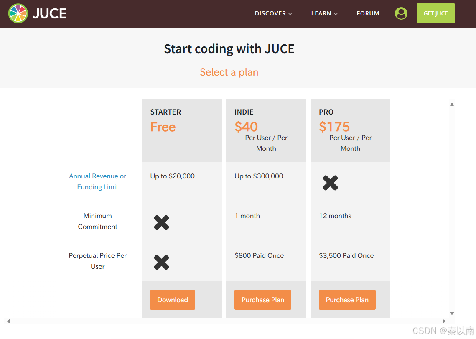
Task: Open Annual Revenue or Funding Limit link
Action: pos(97,182)
